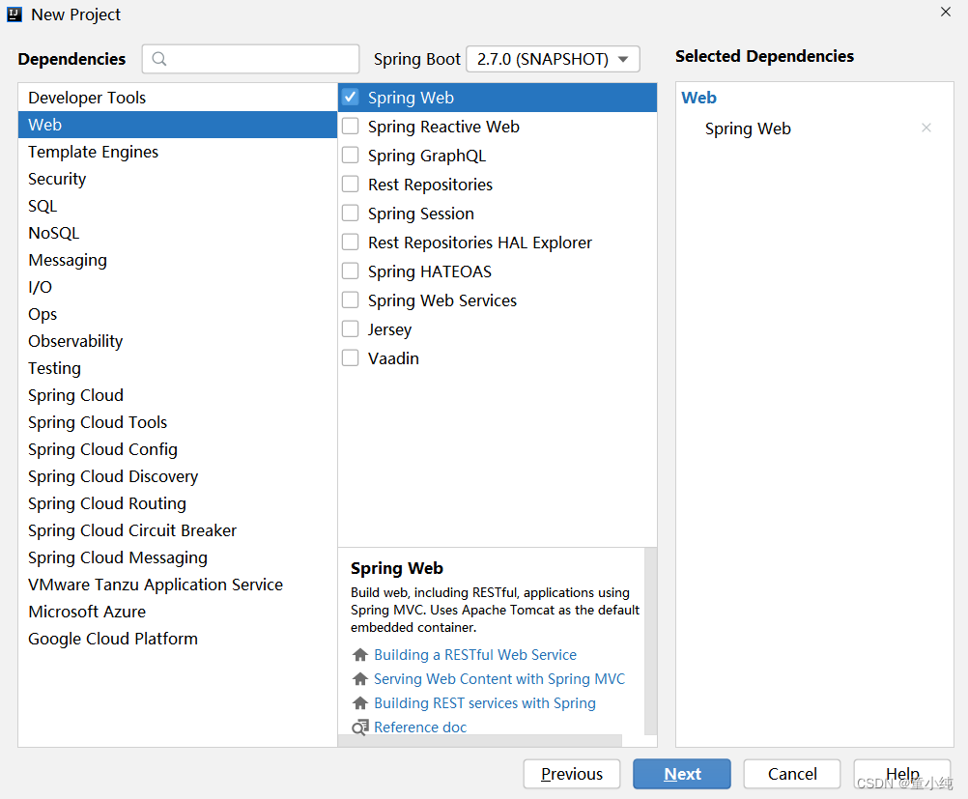This screenshot has height=799, width=968.
Task: Cancel the New Project wizard
Action: 792,774
